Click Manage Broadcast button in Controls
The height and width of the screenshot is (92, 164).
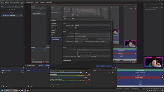140,73
